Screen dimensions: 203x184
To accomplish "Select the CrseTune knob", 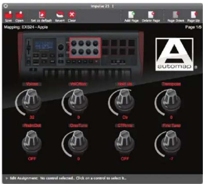I will coord(78,142).
